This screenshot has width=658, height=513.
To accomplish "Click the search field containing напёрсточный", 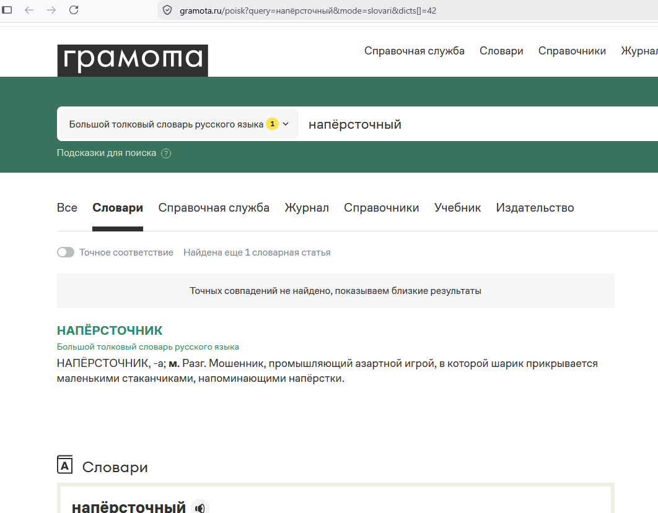I will coord(478,124).
